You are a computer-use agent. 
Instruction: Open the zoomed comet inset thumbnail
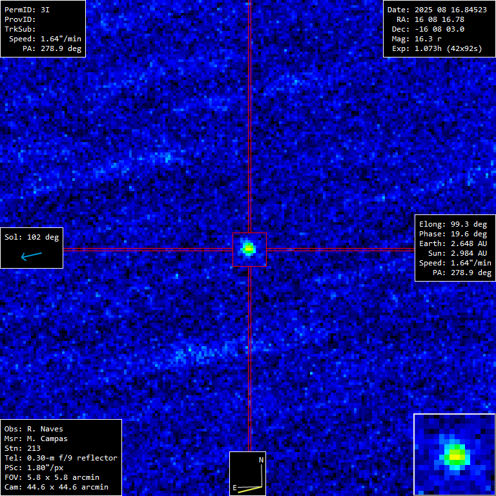click(454, 454)
